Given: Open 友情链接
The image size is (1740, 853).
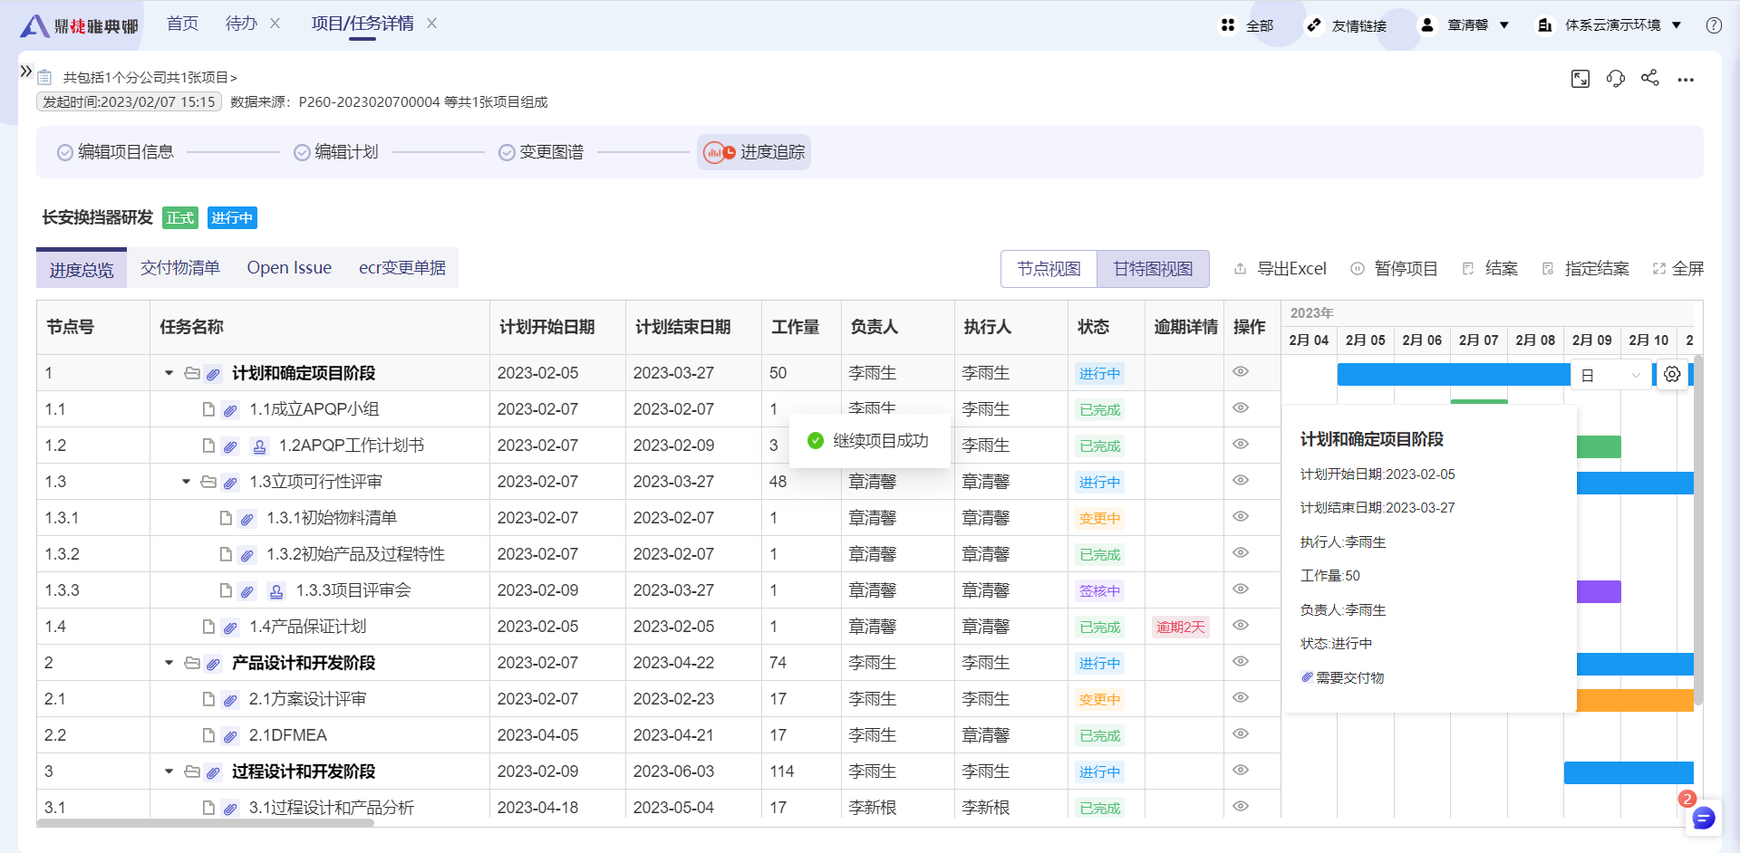Looking at the screenshot, I should (1347, 25).
